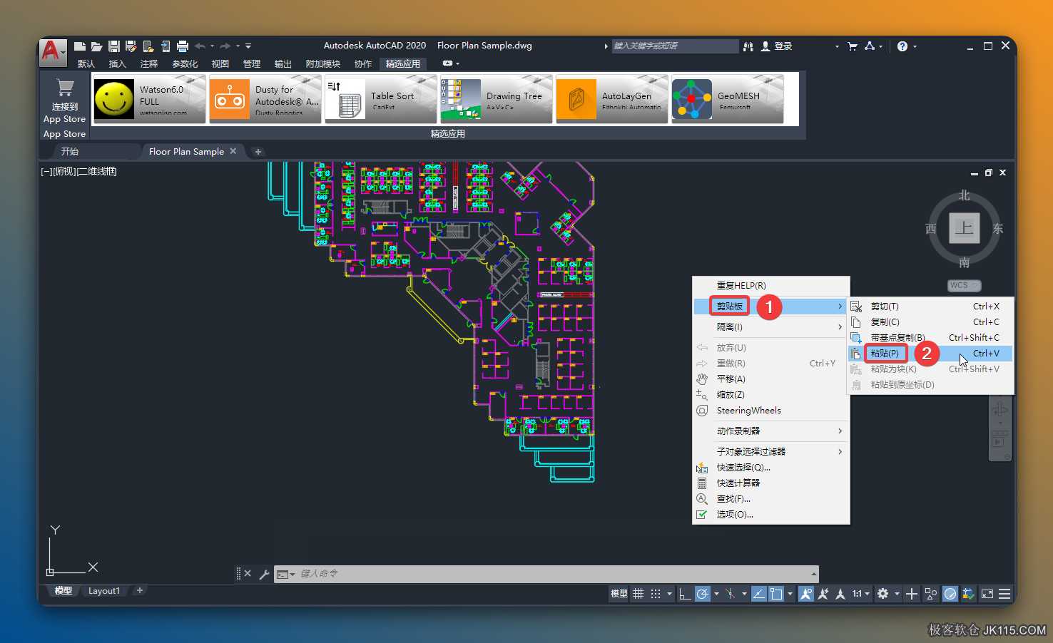Toggle Snap mode in status bar

pyautogui.click(x=656, y=594)
